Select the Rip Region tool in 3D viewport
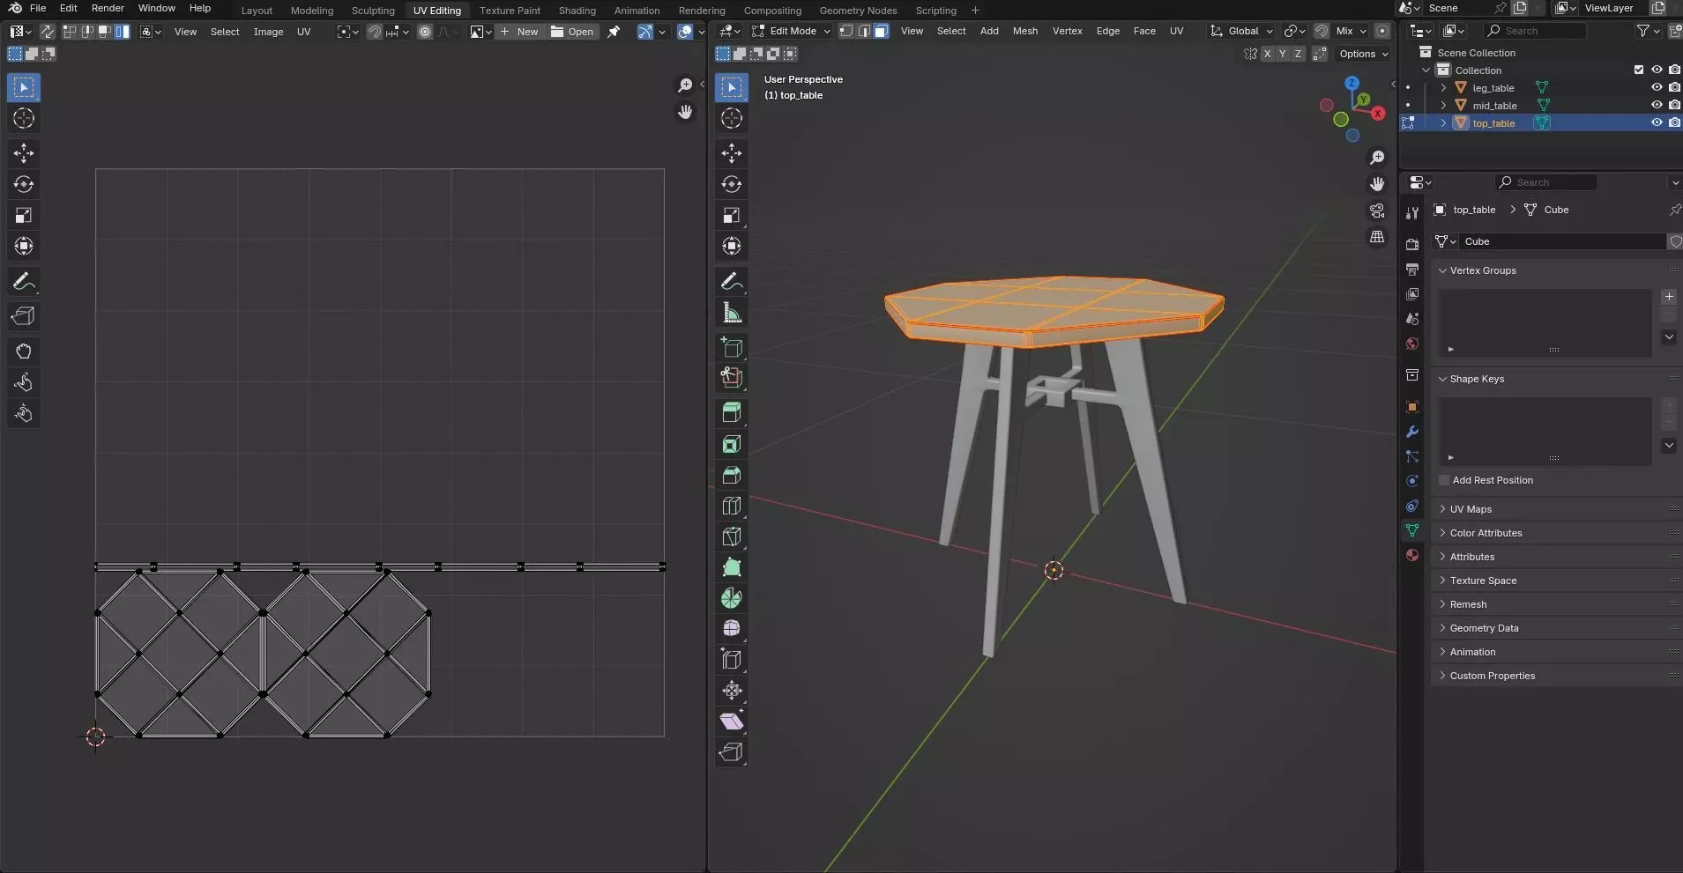Viewport: 1683px width, 873px height. pyautogui.click(x=732, y=751)
